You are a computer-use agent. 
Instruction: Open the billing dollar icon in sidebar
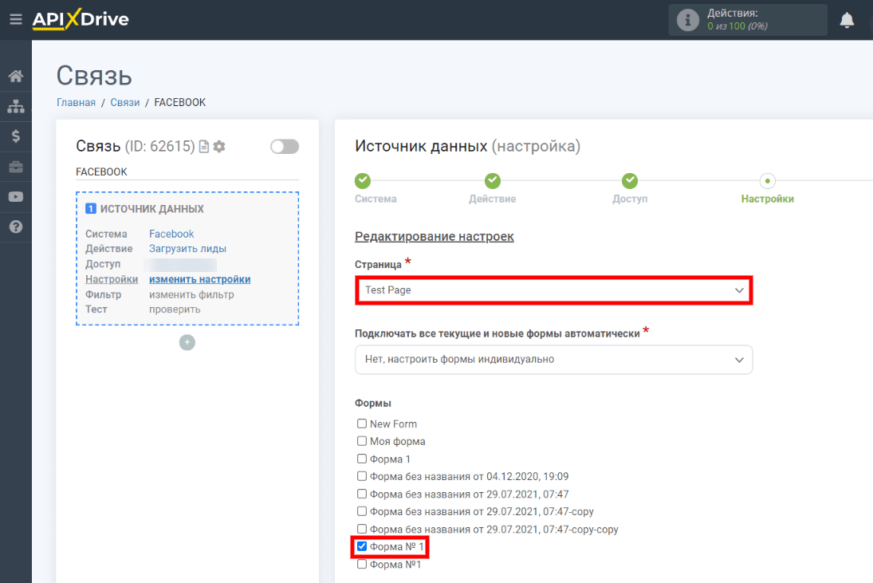15,136
